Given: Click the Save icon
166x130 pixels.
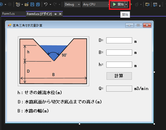Looking at the screenshot, I should 32,4.
